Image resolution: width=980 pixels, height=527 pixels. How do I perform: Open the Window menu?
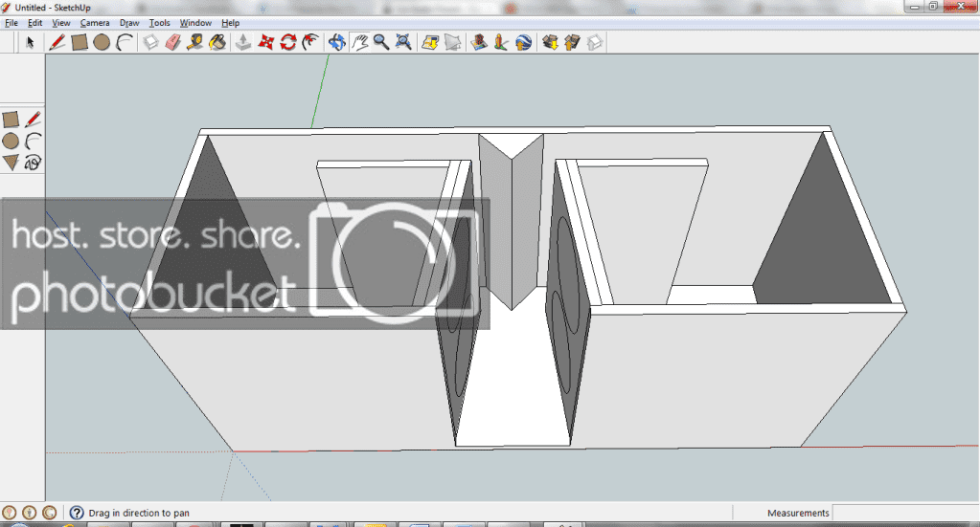point(195,22)
